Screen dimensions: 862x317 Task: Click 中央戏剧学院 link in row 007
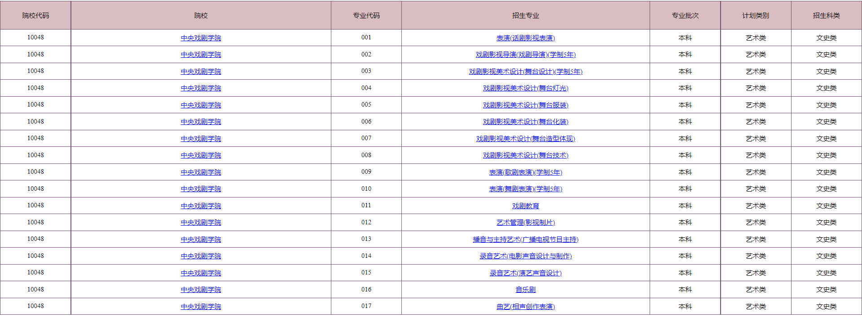(x=201, y=139)
